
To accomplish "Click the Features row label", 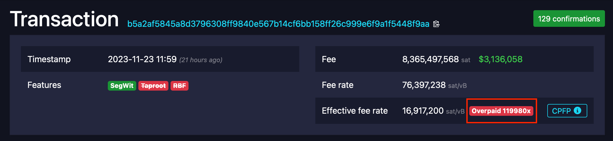I will pyautogui.click(x=44, y=85).
